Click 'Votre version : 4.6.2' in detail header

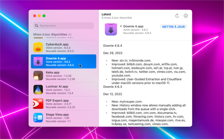tap(135, 30)
